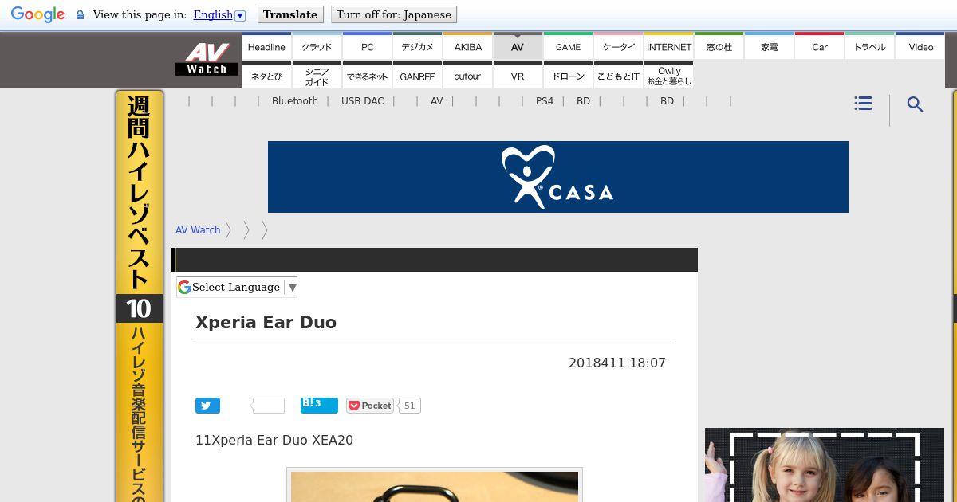
Task: Open the できるネット tab
Action: 368,76
